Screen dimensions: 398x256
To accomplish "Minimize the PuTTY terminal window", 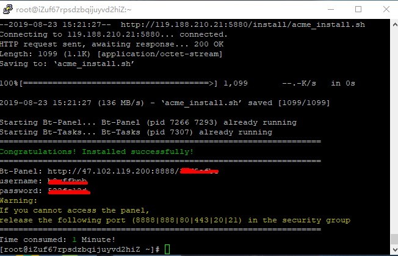I will pos(331,9).
